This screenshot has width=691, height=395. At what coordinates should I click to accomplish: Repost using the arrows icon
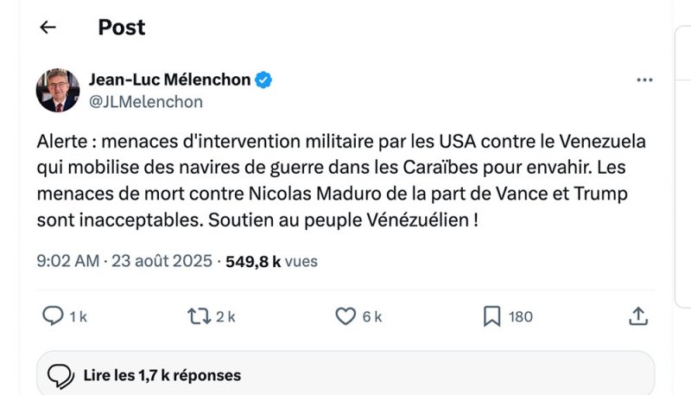click(200, 316)
